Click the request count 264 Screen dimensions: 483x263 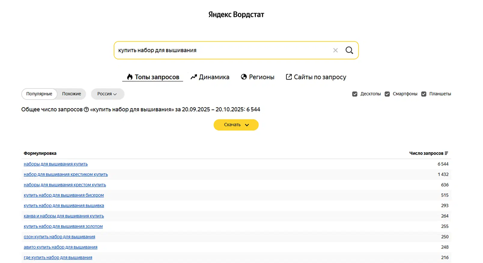[445, 216]
